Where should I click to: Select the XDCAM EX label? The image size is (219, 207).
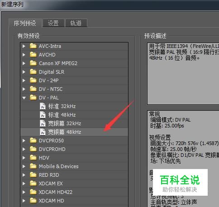tap(51, 183)
